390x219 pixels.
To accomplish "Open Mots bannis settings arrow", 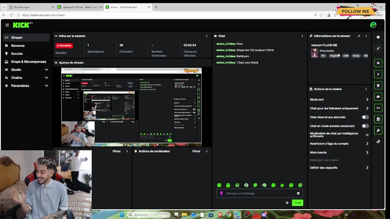I will (x=367, y=152).
